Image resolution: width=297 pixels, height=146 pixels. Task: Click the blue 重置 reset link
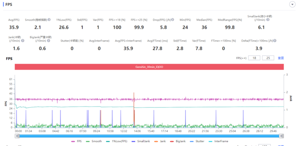[x=281, y=58]
